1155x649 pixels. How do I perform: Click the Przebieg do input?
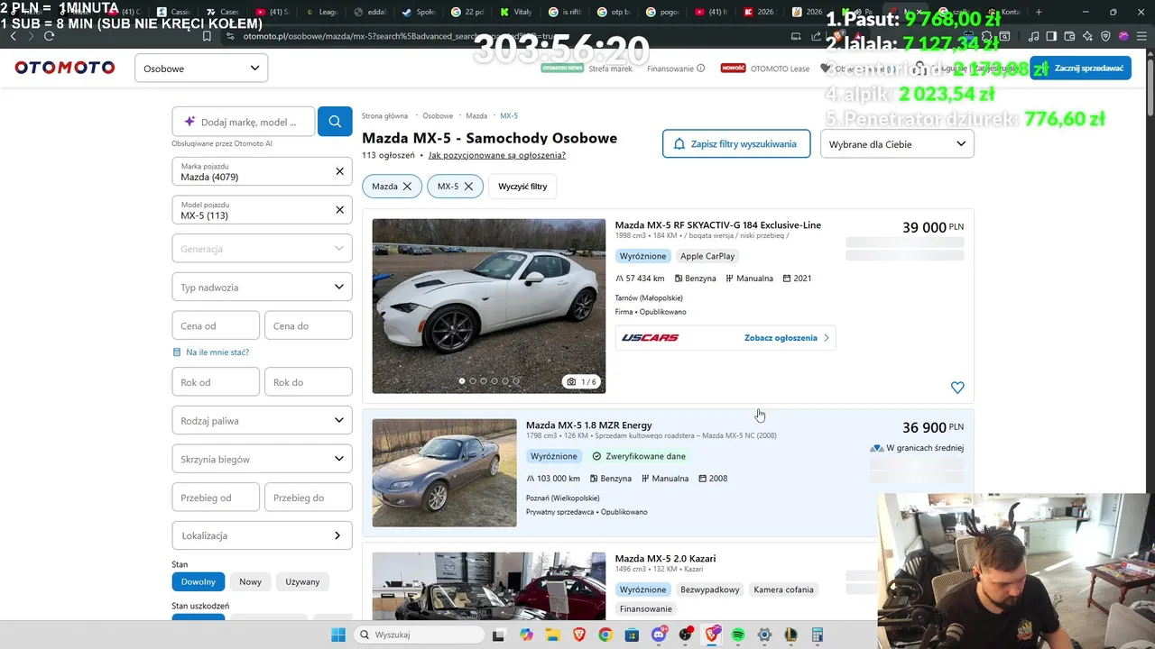[x=308, y=498]
